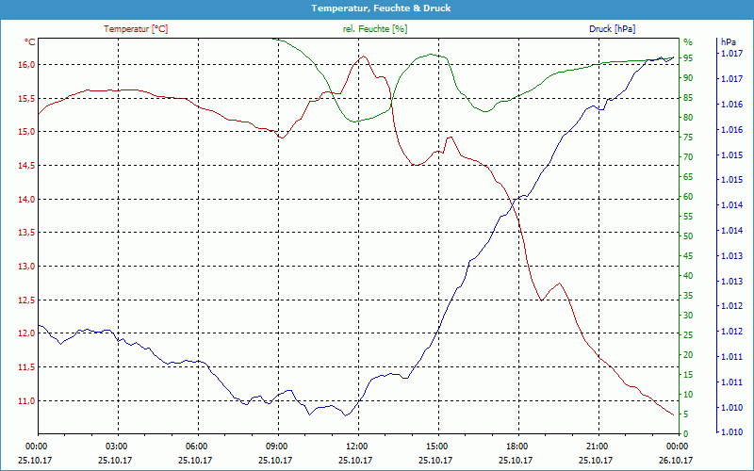Click the '90' humidity axis tick
754x471 pixels.
click(688, 78)
